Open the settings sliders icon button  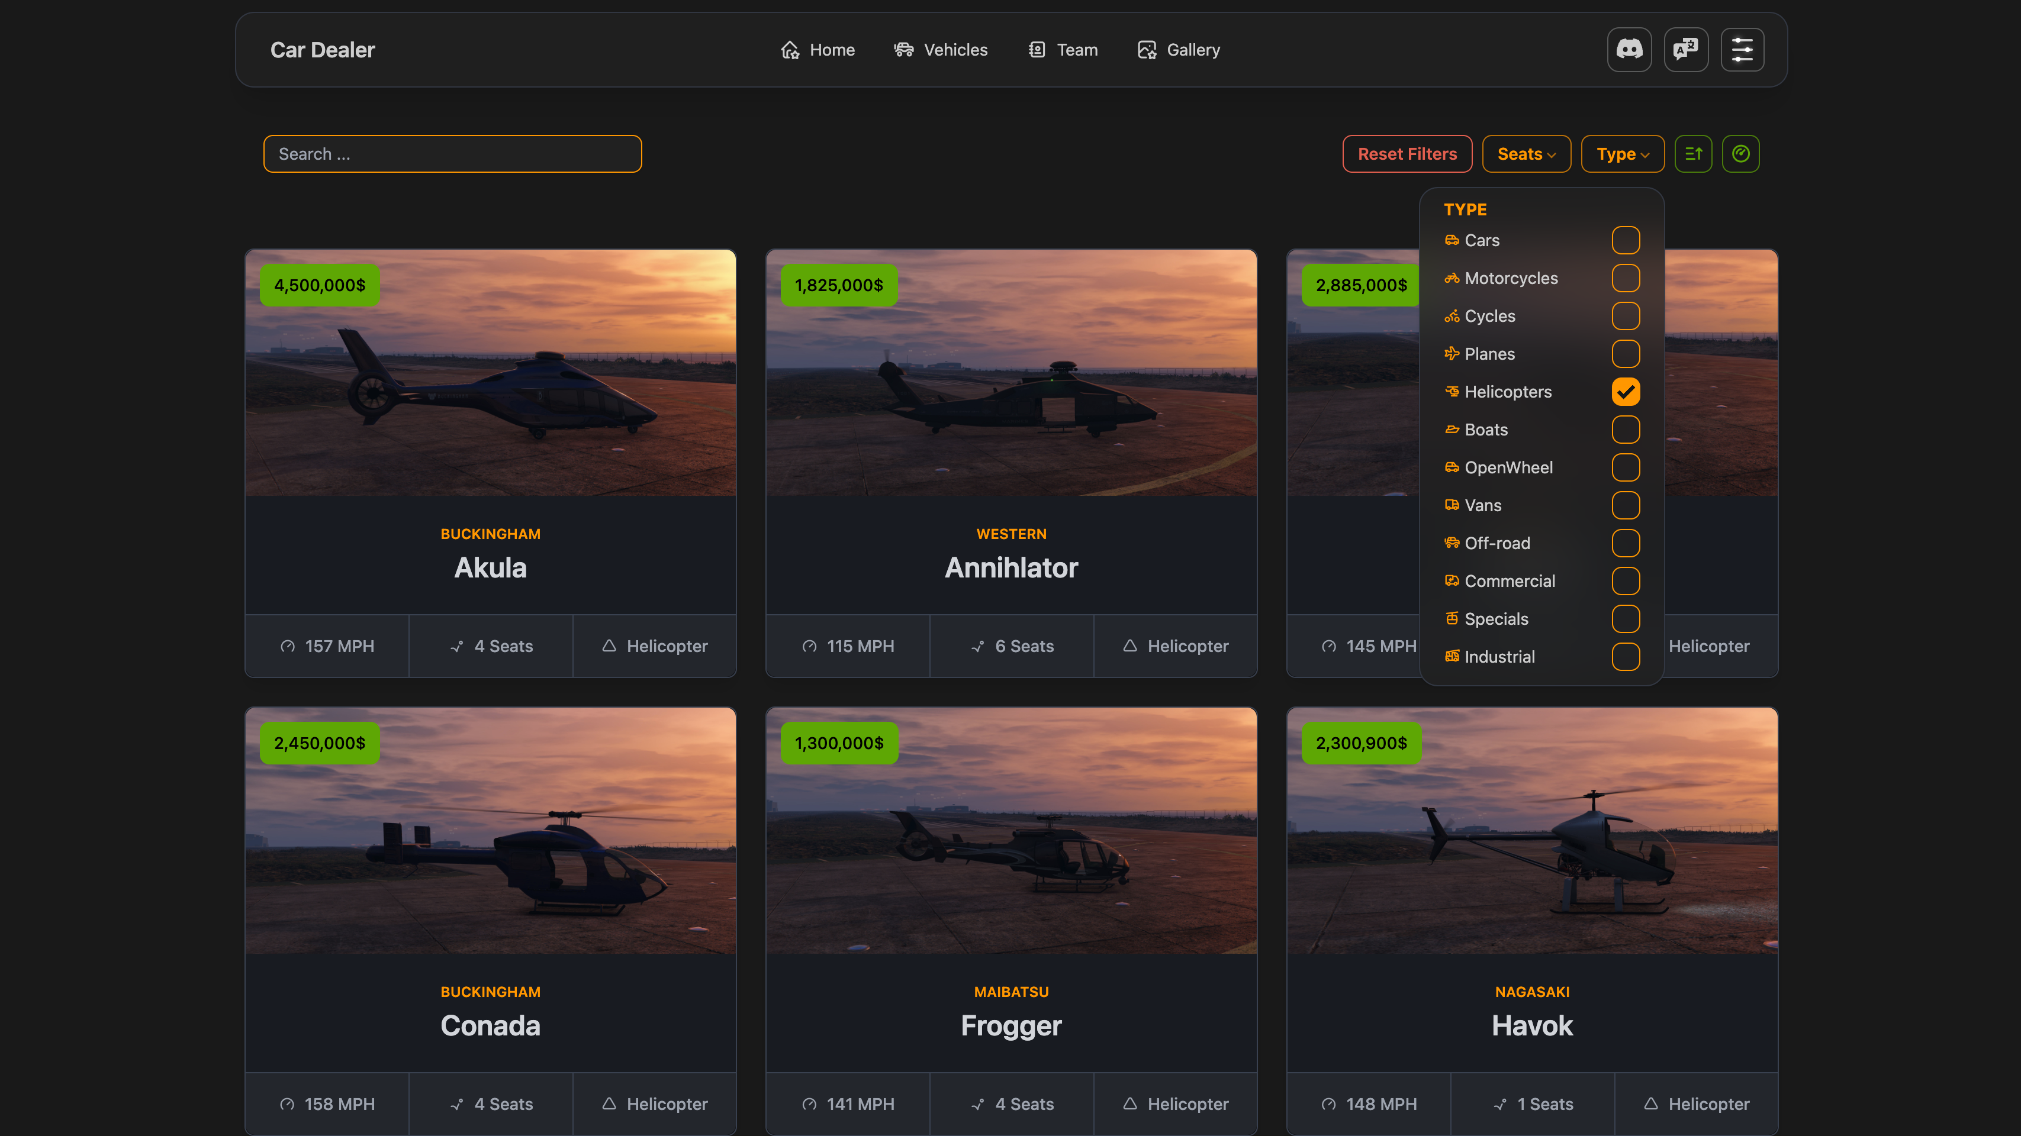coord(1742,49)
